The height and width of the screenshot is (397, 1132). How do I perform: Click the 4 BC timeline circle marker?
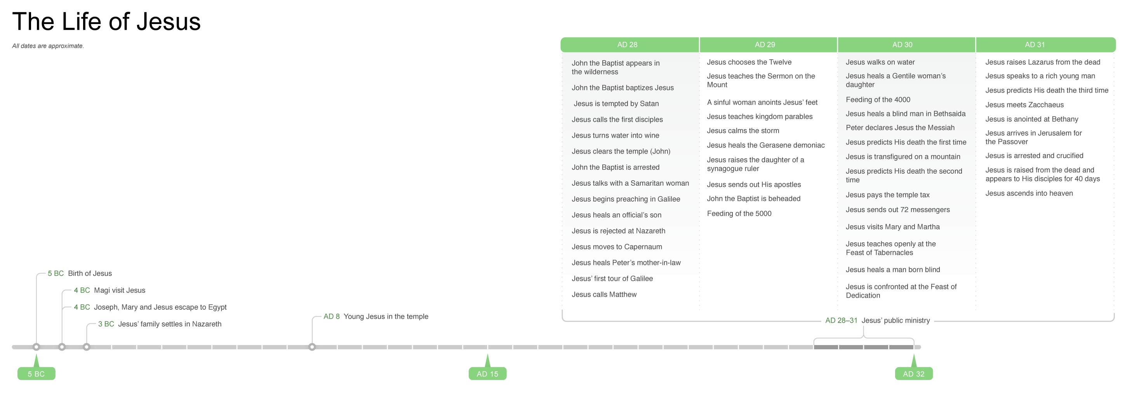tap(62, 347)
